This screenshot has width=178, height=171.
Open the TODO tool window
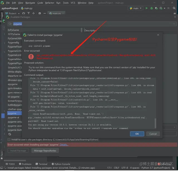click(x=10, y=164)
